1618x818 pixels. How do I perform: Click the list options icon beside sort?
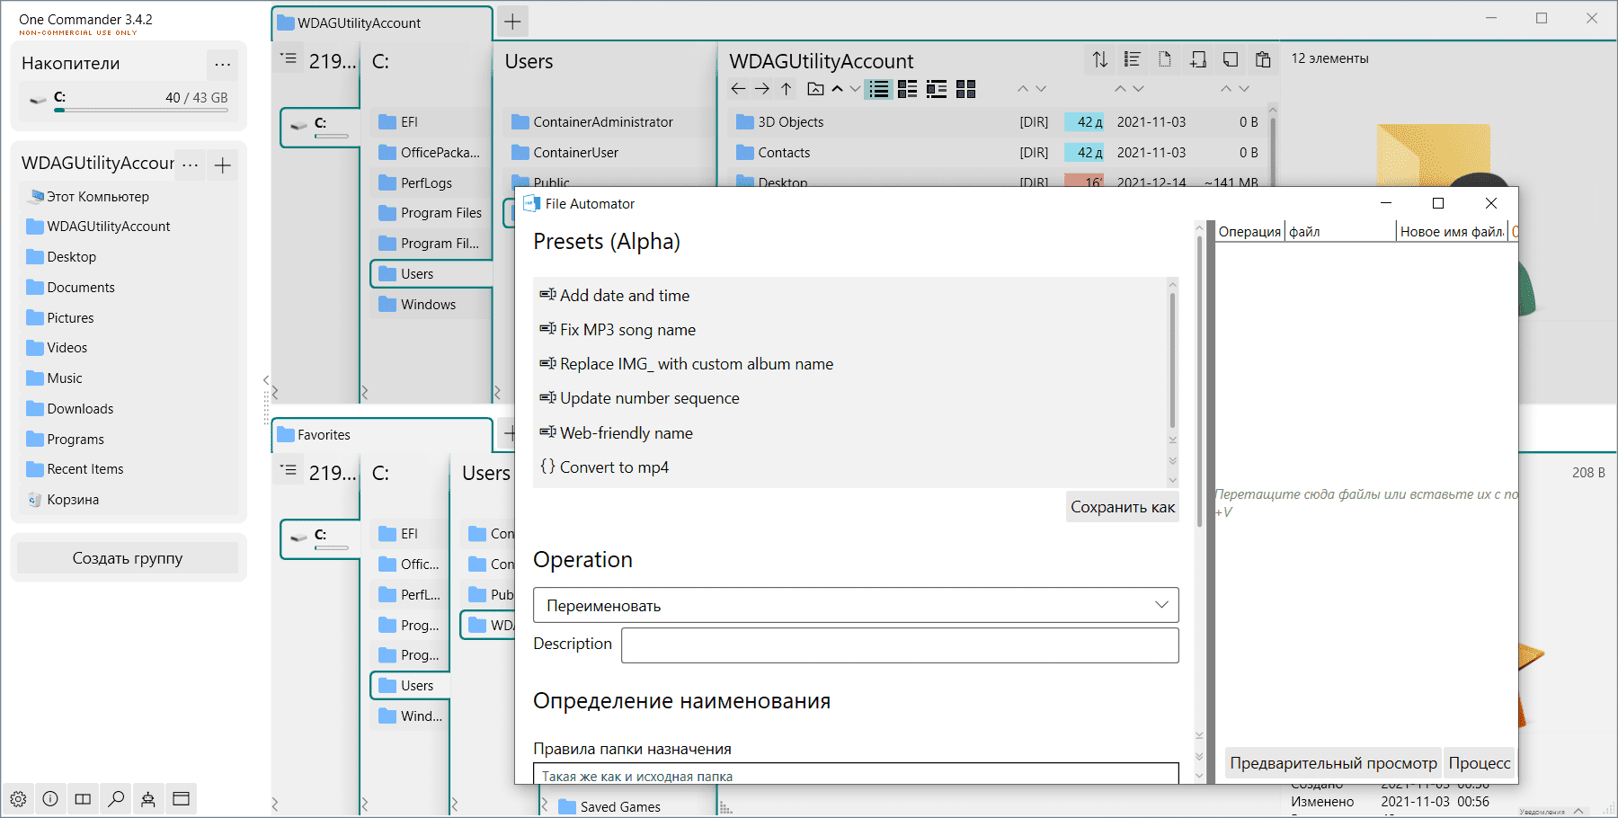click(x=1133, y=59)
